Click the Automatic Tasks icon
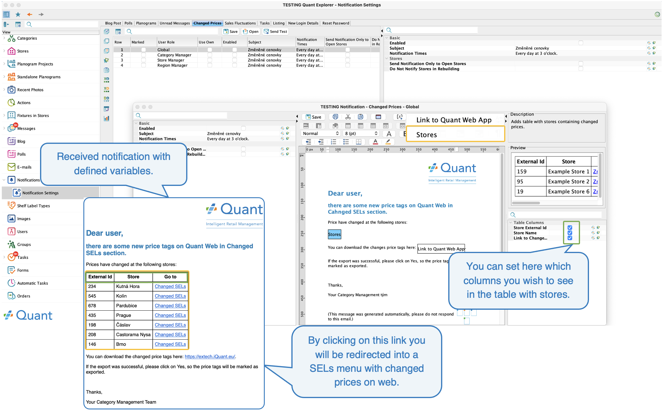This screenshot has width=664, height=413. 11,283
